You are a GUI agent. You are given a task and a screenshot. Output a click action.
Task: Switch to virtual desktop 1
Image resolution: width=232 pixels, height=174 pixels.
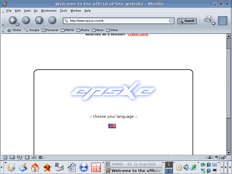(168, 164)
